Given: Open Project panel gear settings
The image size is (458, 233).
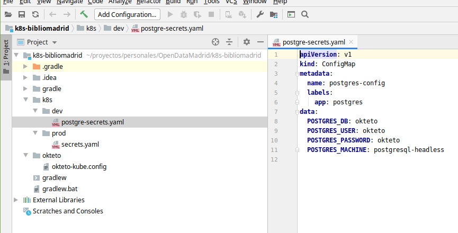Looking at the screenshot, I should [247, 42].
